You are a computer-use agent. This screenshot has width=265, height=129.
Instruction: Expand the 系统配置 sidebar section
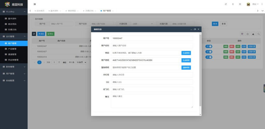tap(14, 80)
